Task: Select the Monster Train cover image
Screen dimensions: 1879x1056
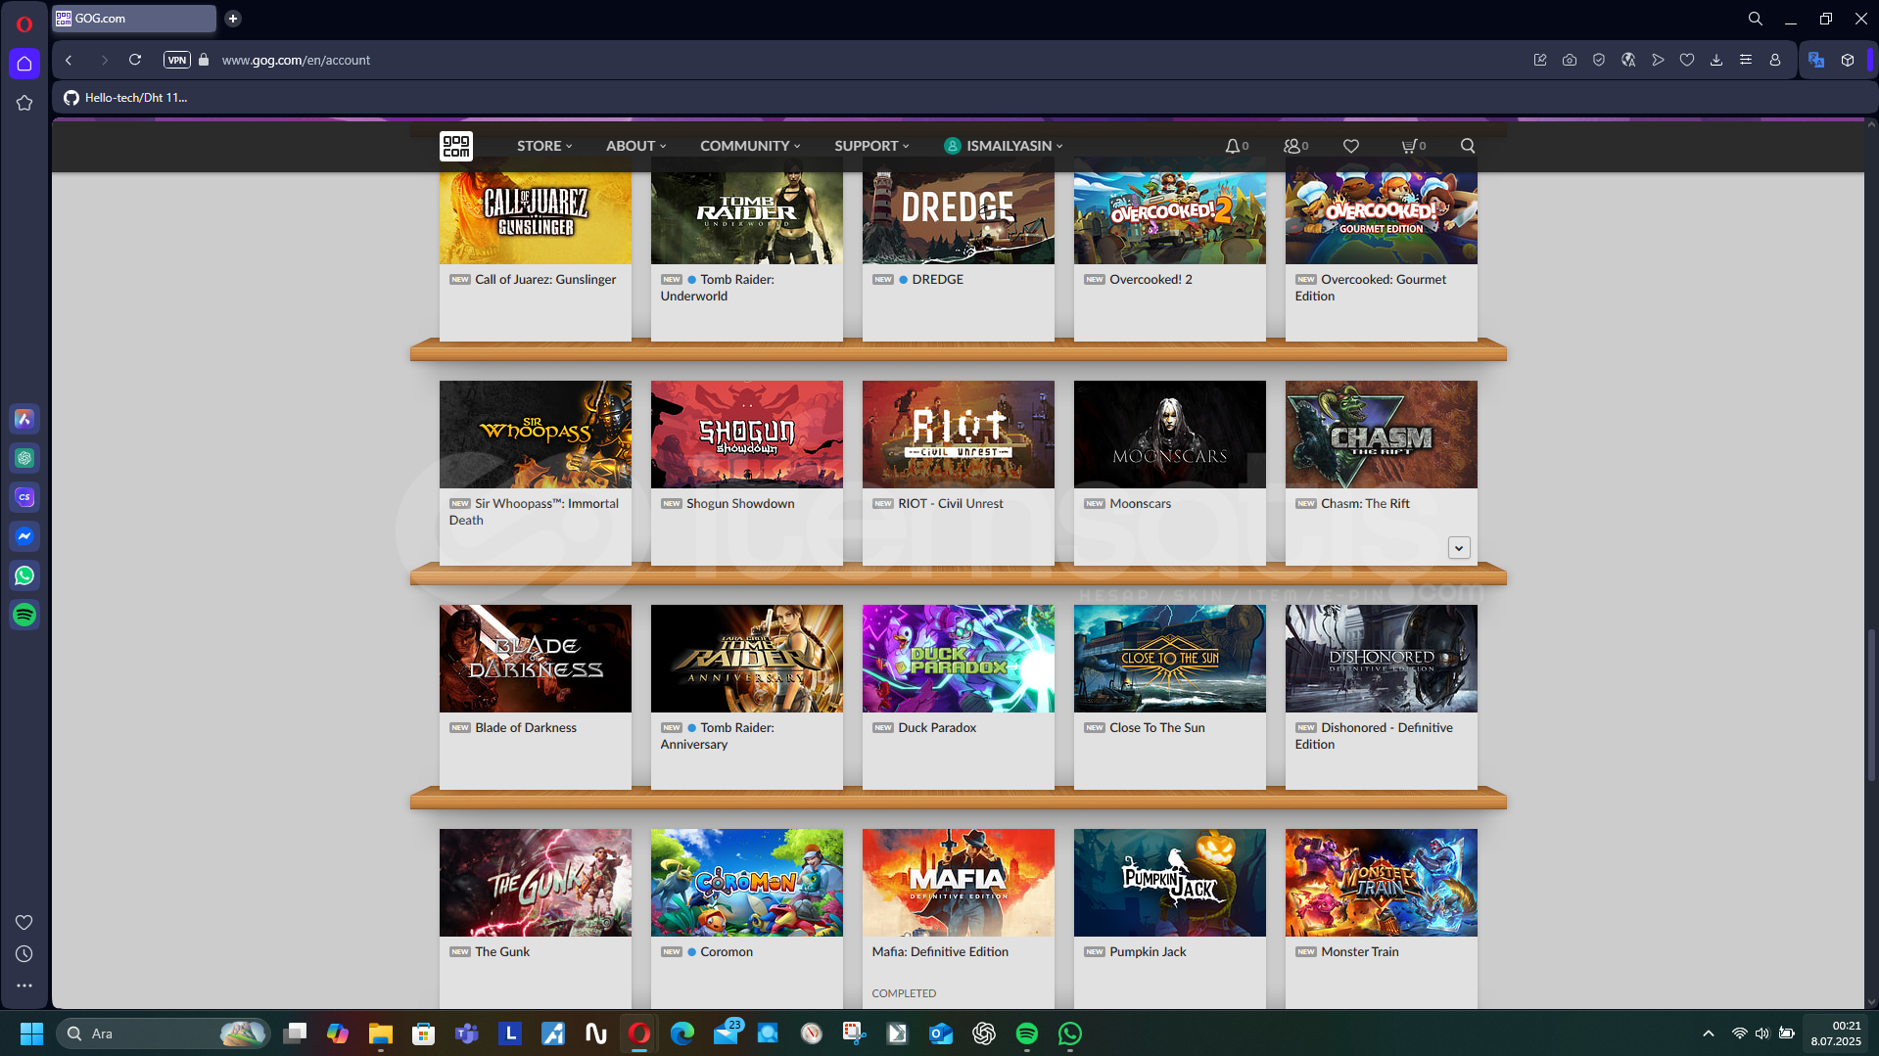Action: click(1382, 883)
